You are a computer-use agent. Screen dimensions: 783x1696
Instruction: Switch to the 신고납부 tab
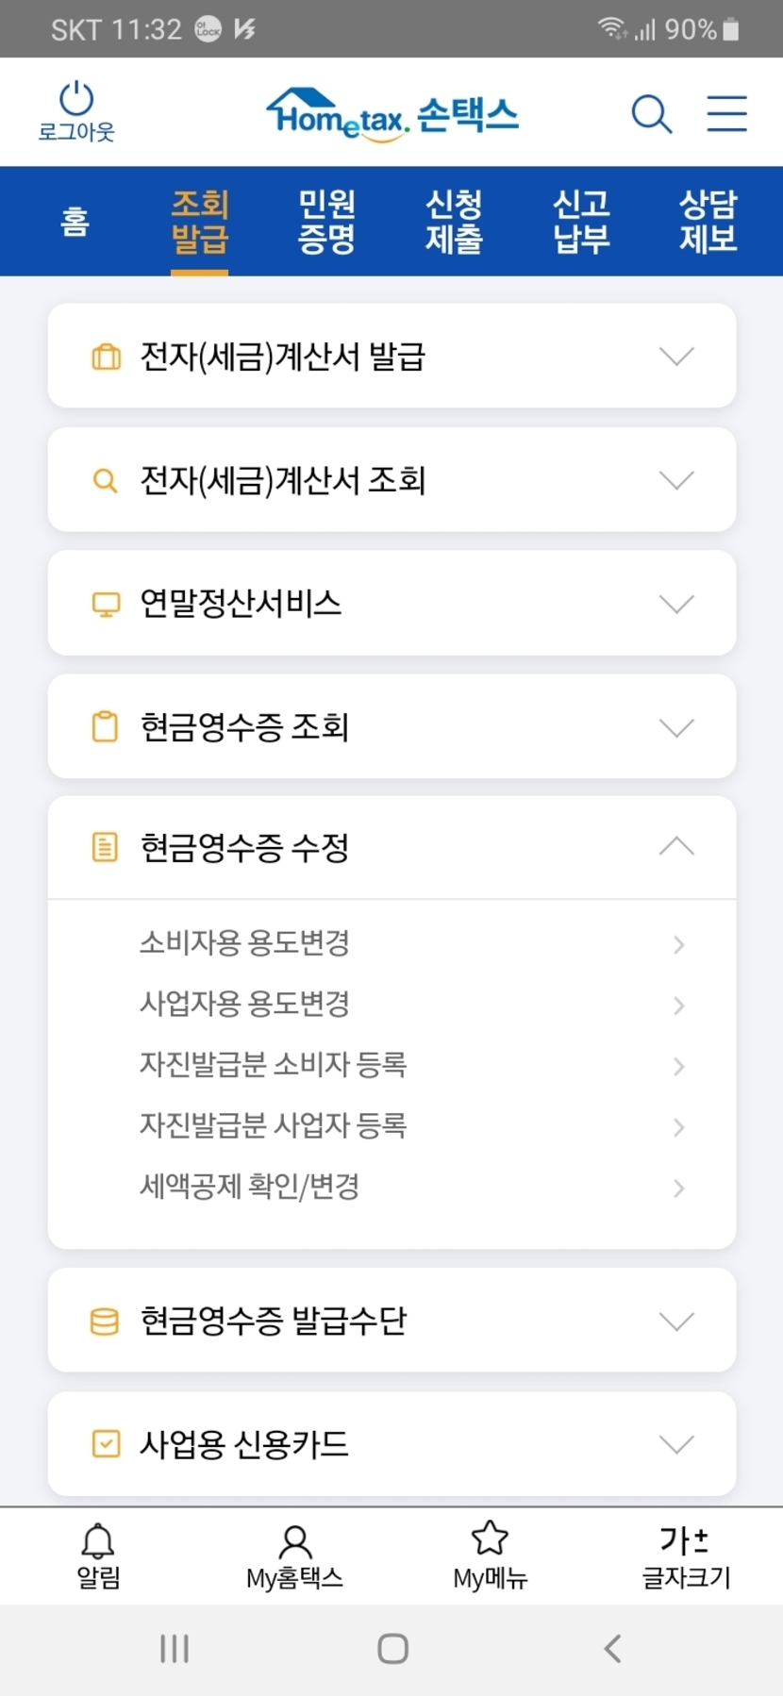click(x=581, y=222)
